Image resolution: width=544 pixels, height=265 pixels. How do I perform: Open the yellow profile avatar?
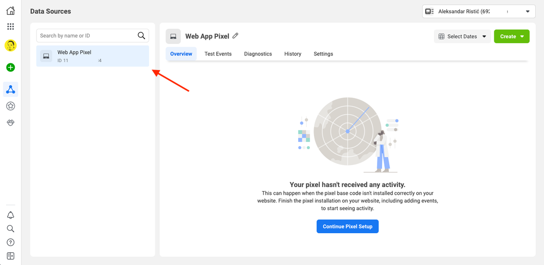point(10,46)
